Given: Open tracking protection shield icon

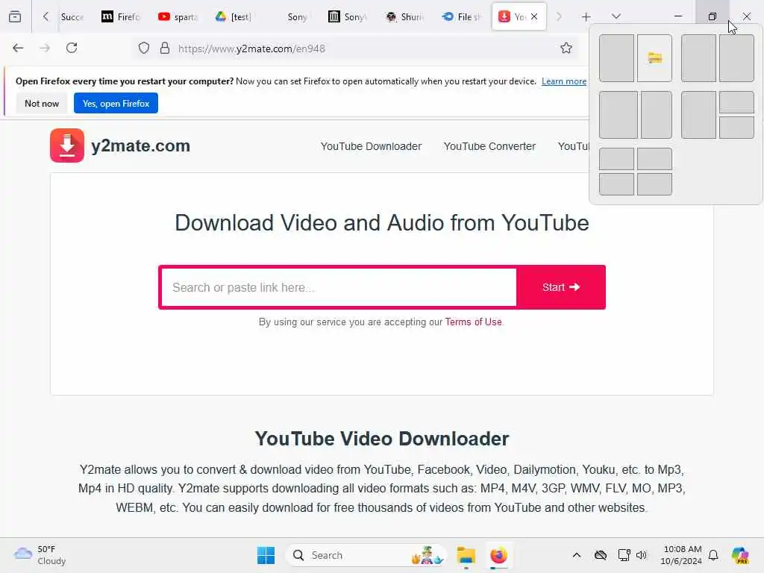Looking at the screenshot, I should pyautogui.click(x=144, y=48).
